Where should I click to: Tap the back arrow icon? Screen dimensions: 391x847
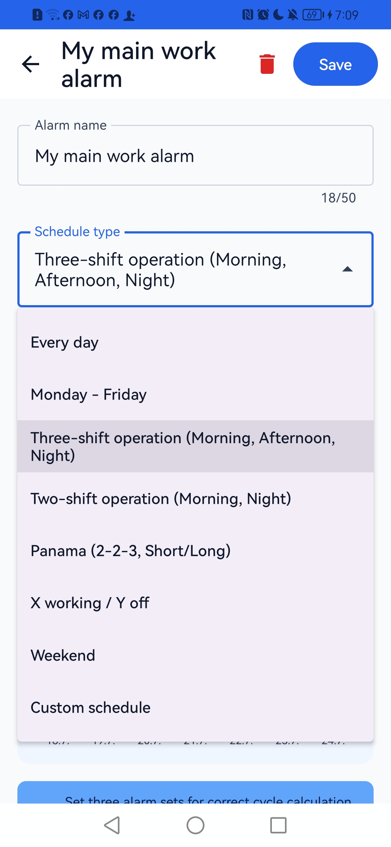coord(30,64)
